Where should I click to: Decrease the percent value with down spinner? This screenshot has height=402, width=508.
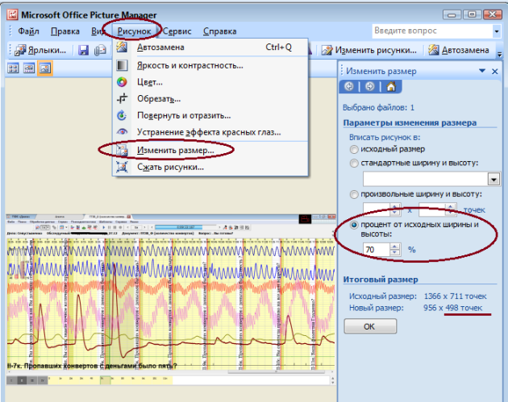tap(394, 253)
